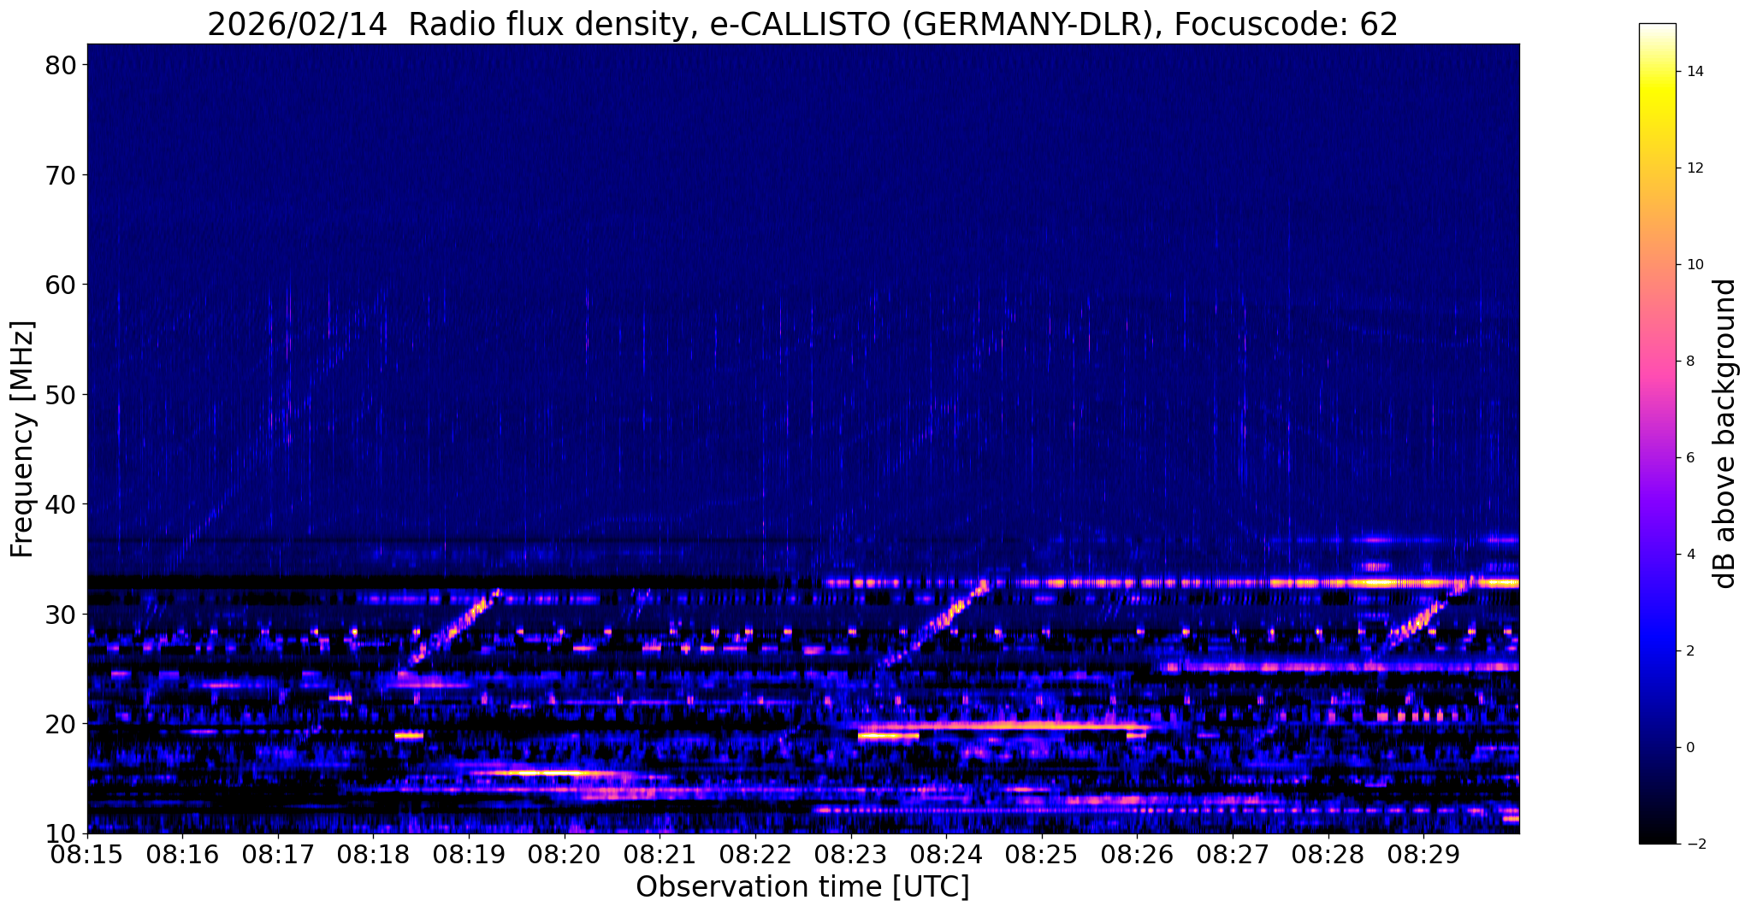This screenshot has height=912, width=1751.
Task: Click the 'Observation time [UTC]' axis label
Action: (802, 887)
